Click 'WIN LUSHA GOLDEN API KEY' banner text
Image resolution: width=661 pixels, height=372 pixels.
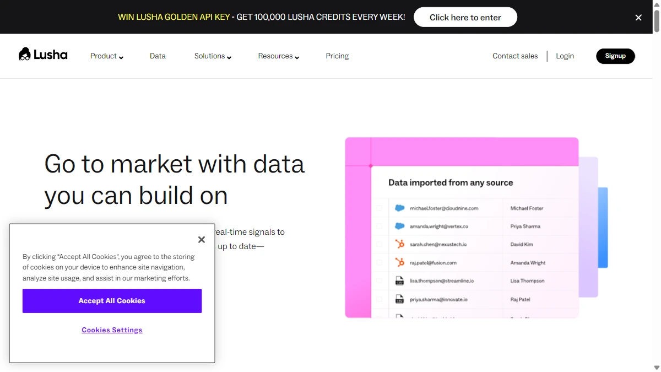click(x=174, y=17)
